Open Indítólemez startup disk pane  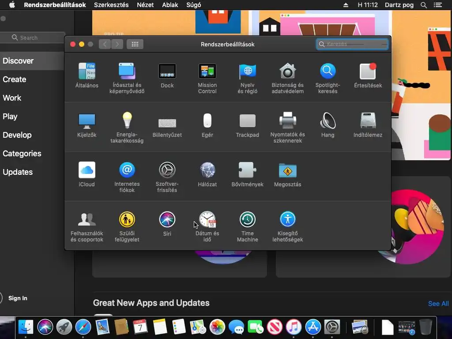(368, 124)
